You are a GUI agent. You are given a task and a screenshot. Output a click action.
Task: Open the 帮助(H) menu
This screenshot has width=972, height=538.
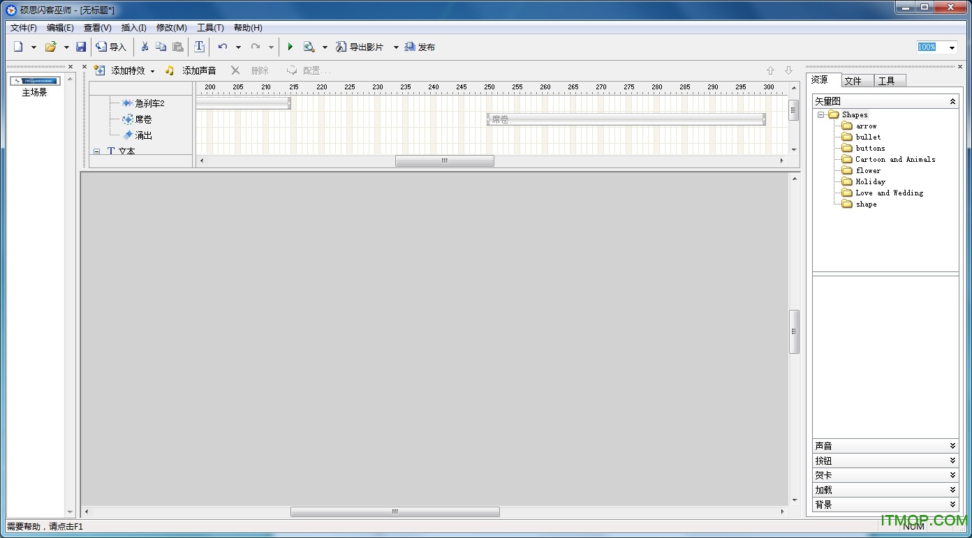(x=248, y=28)
